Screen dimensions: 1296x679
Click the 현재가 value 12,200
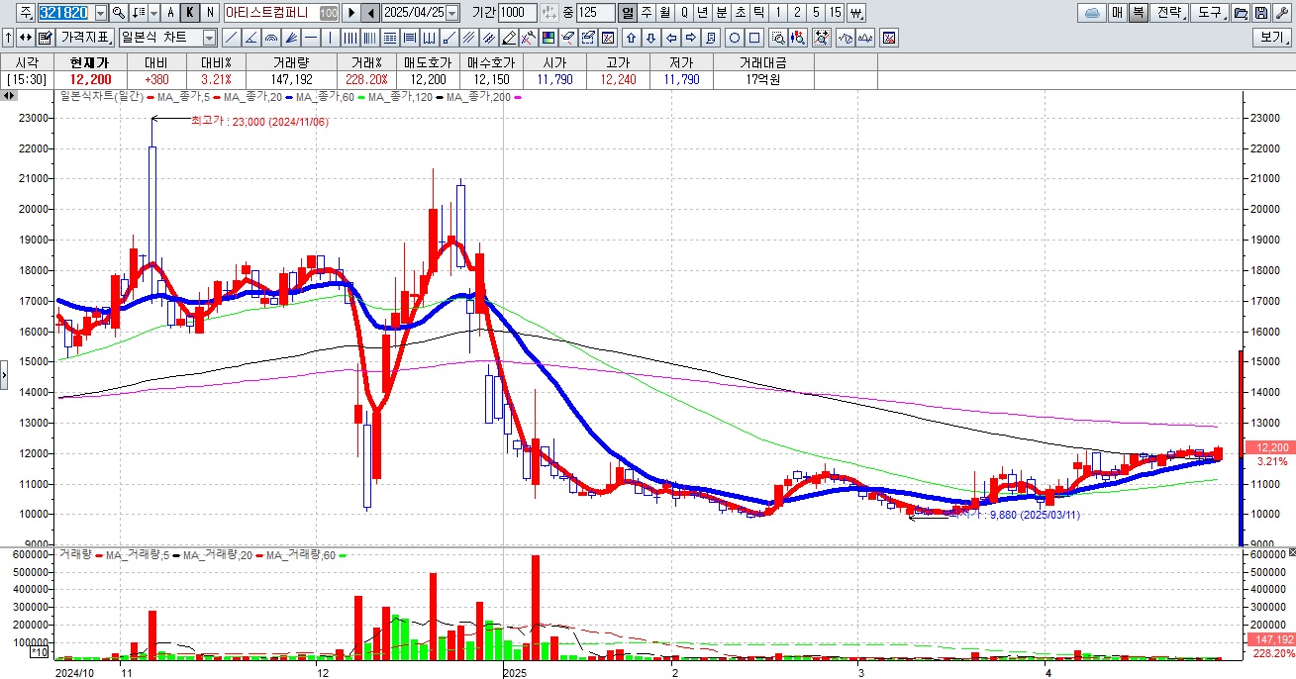[90, 79]
